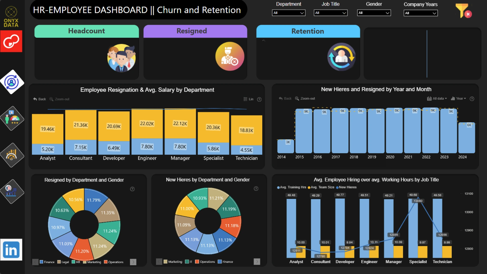Toggle Finance legend in Resigned donut
Image resolution: width=487 pixels, height=274 pixels.
tap(47, 262)
